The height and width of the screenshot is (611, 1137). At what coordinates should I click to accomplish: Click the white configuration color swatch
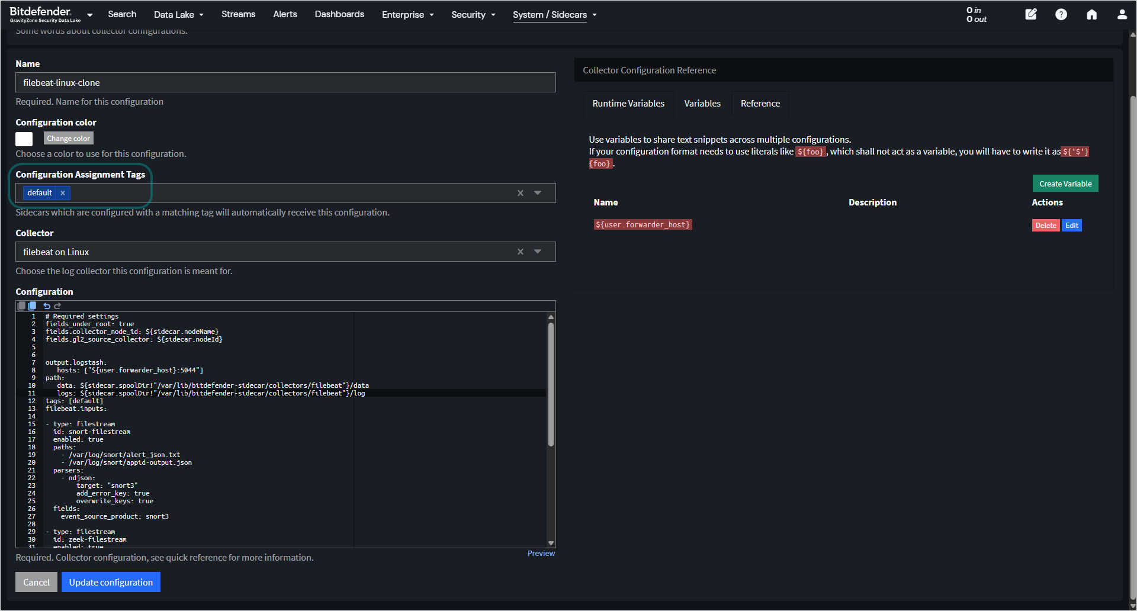[x=24, y=139]
